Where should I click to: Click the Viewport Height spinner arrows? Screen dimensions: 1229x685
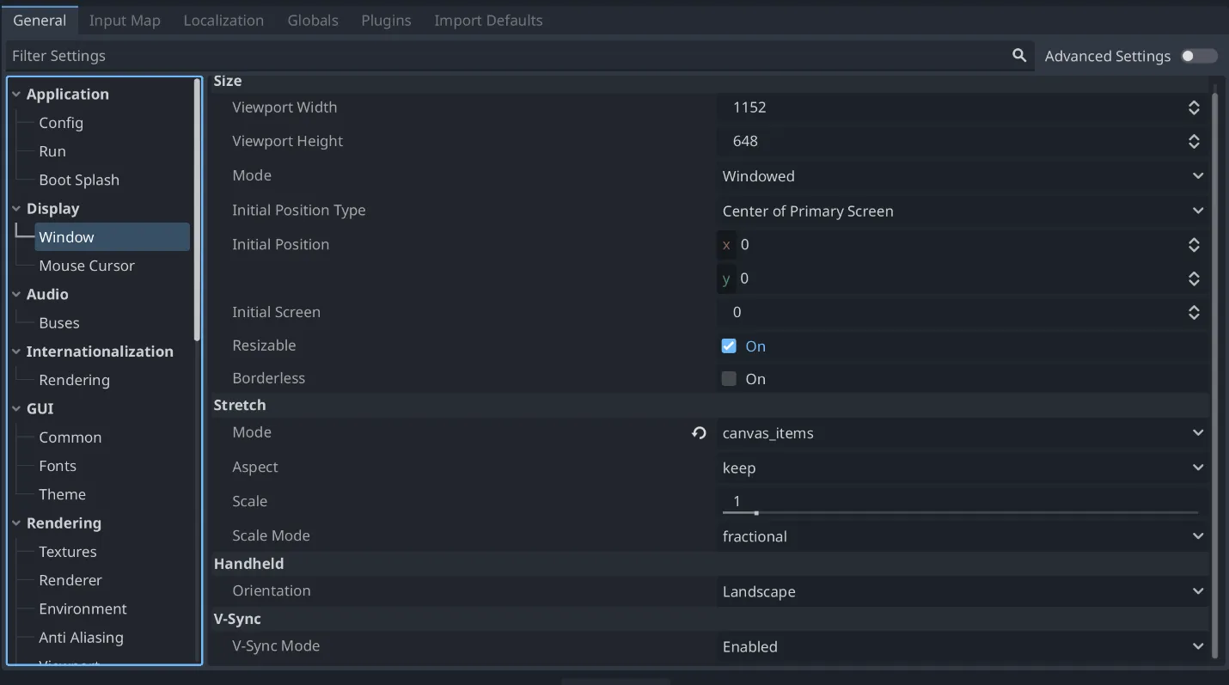coord(1194,142)
